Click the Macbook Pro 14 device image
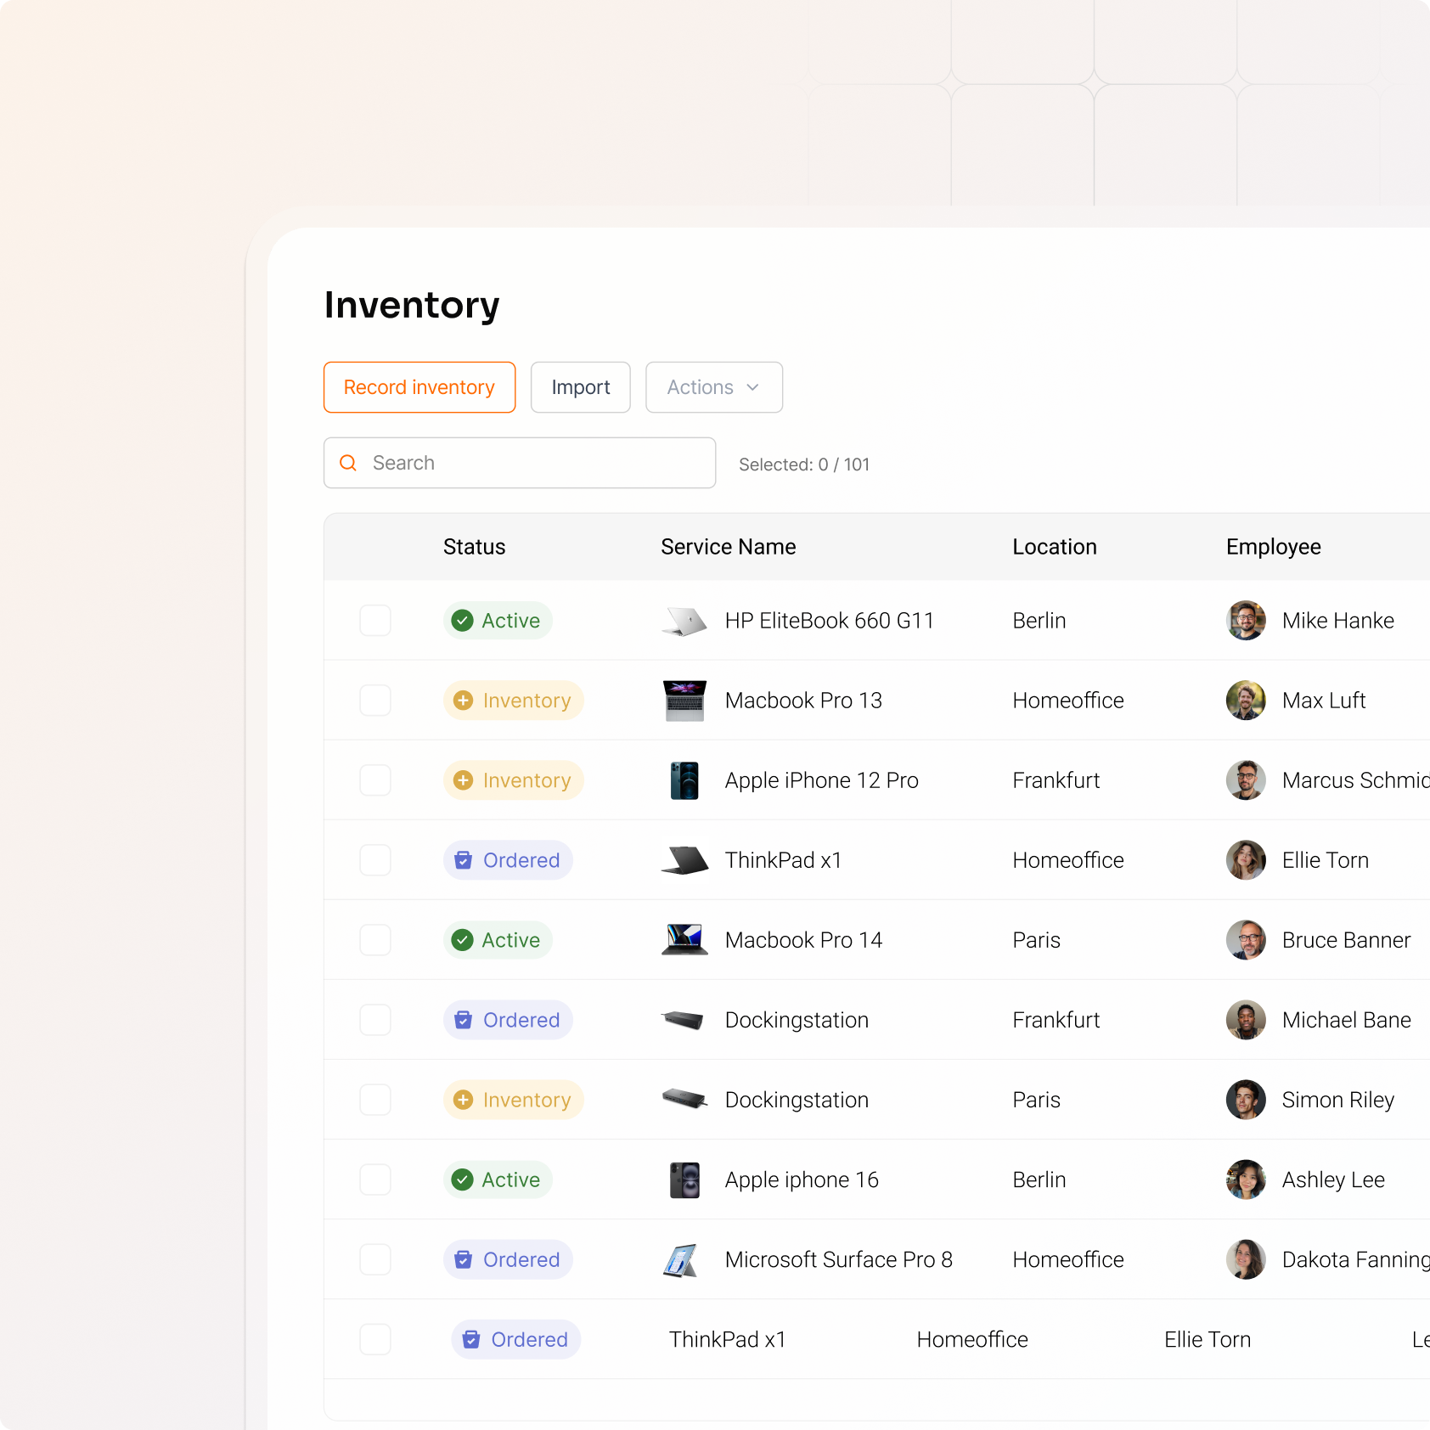Viewport: 1430px width, 1430px height. click(684, 940)
